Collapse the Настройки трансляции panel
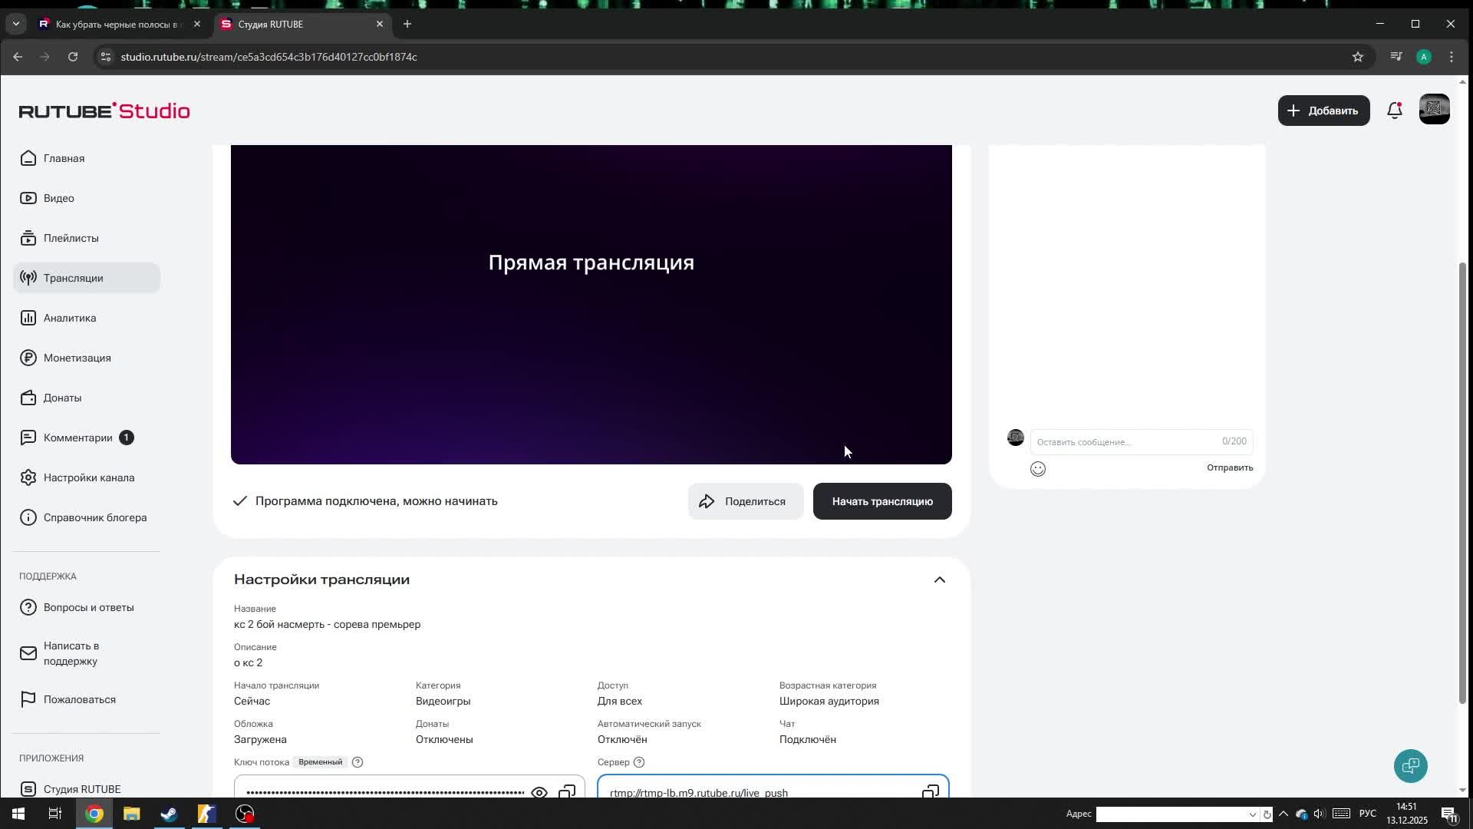 [940, 580]
